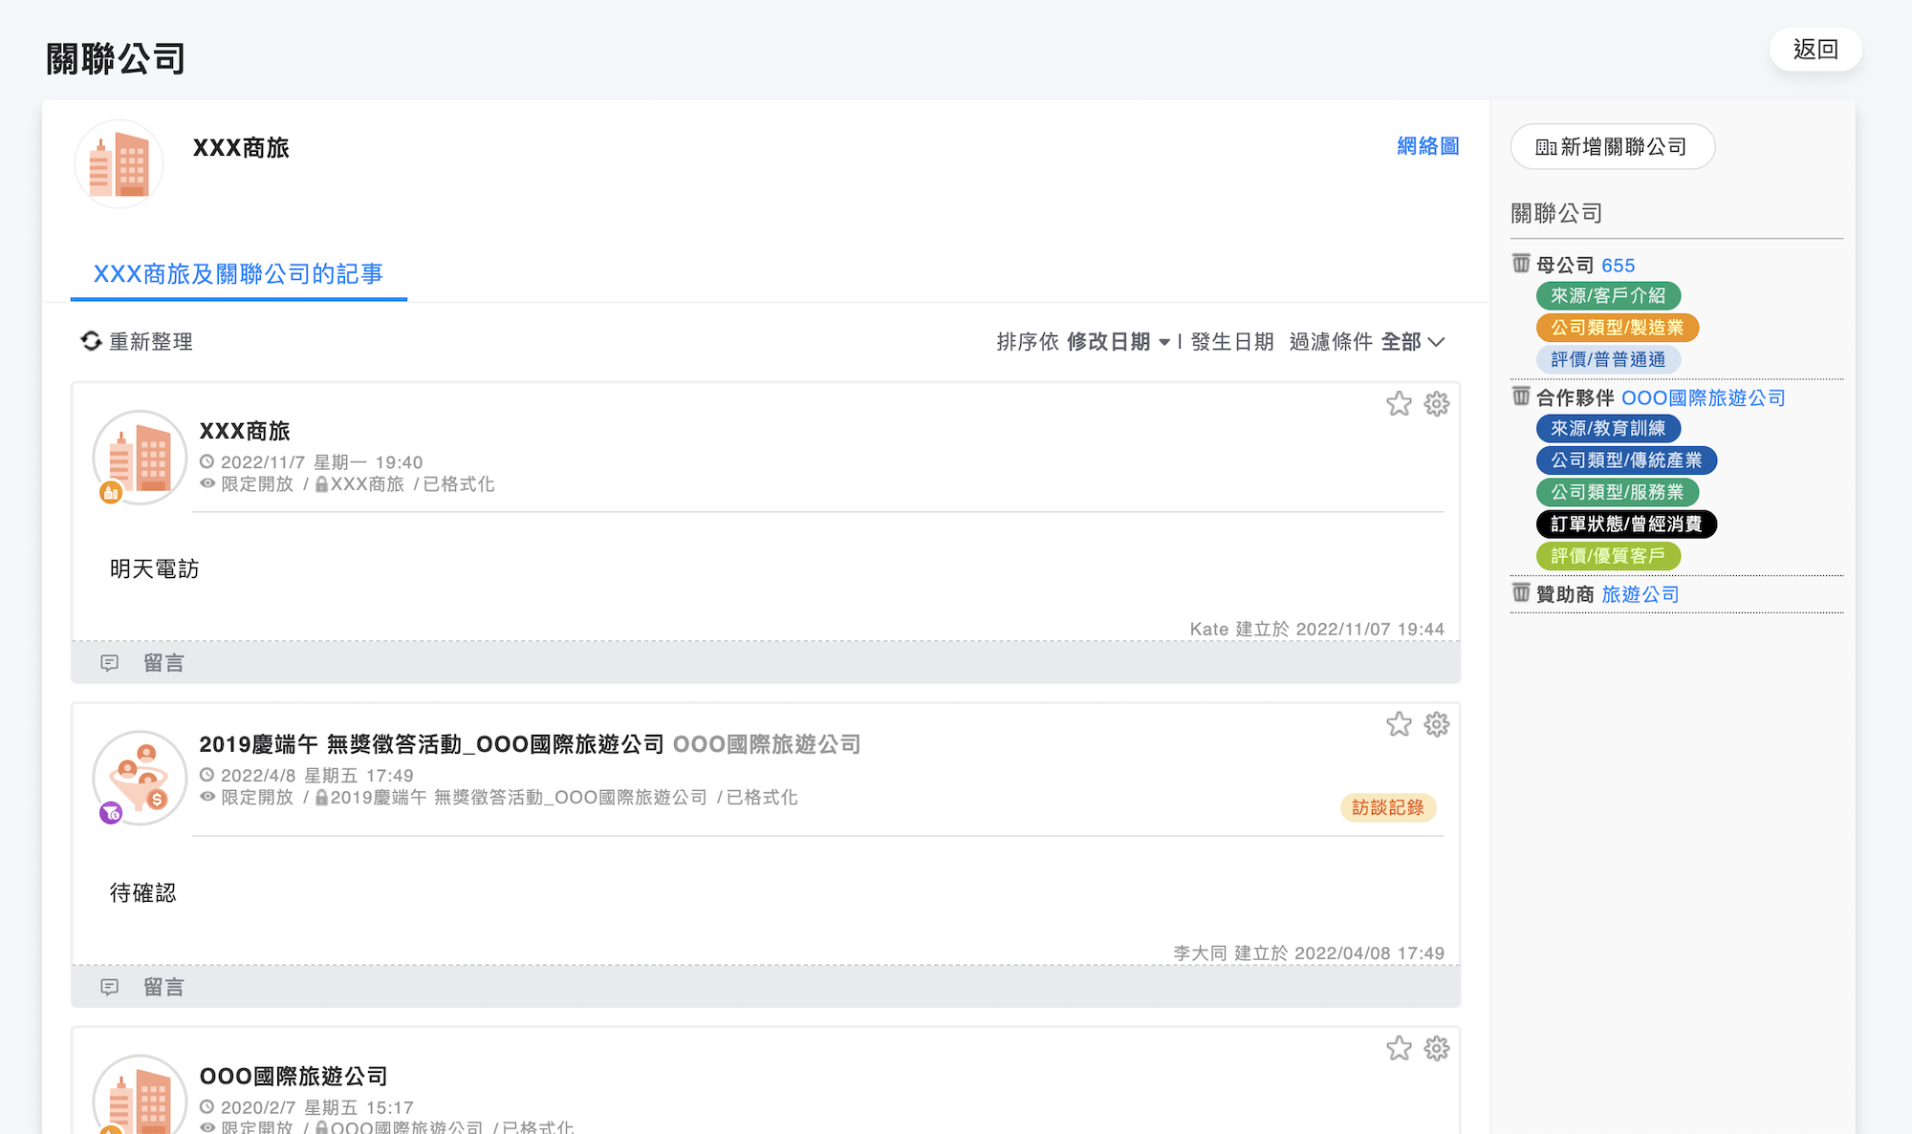Screen dimensions: 1912x1134
Task: Star the 2019慶端午 note card
Action: pyautogui.click(x=1399, y=724)
